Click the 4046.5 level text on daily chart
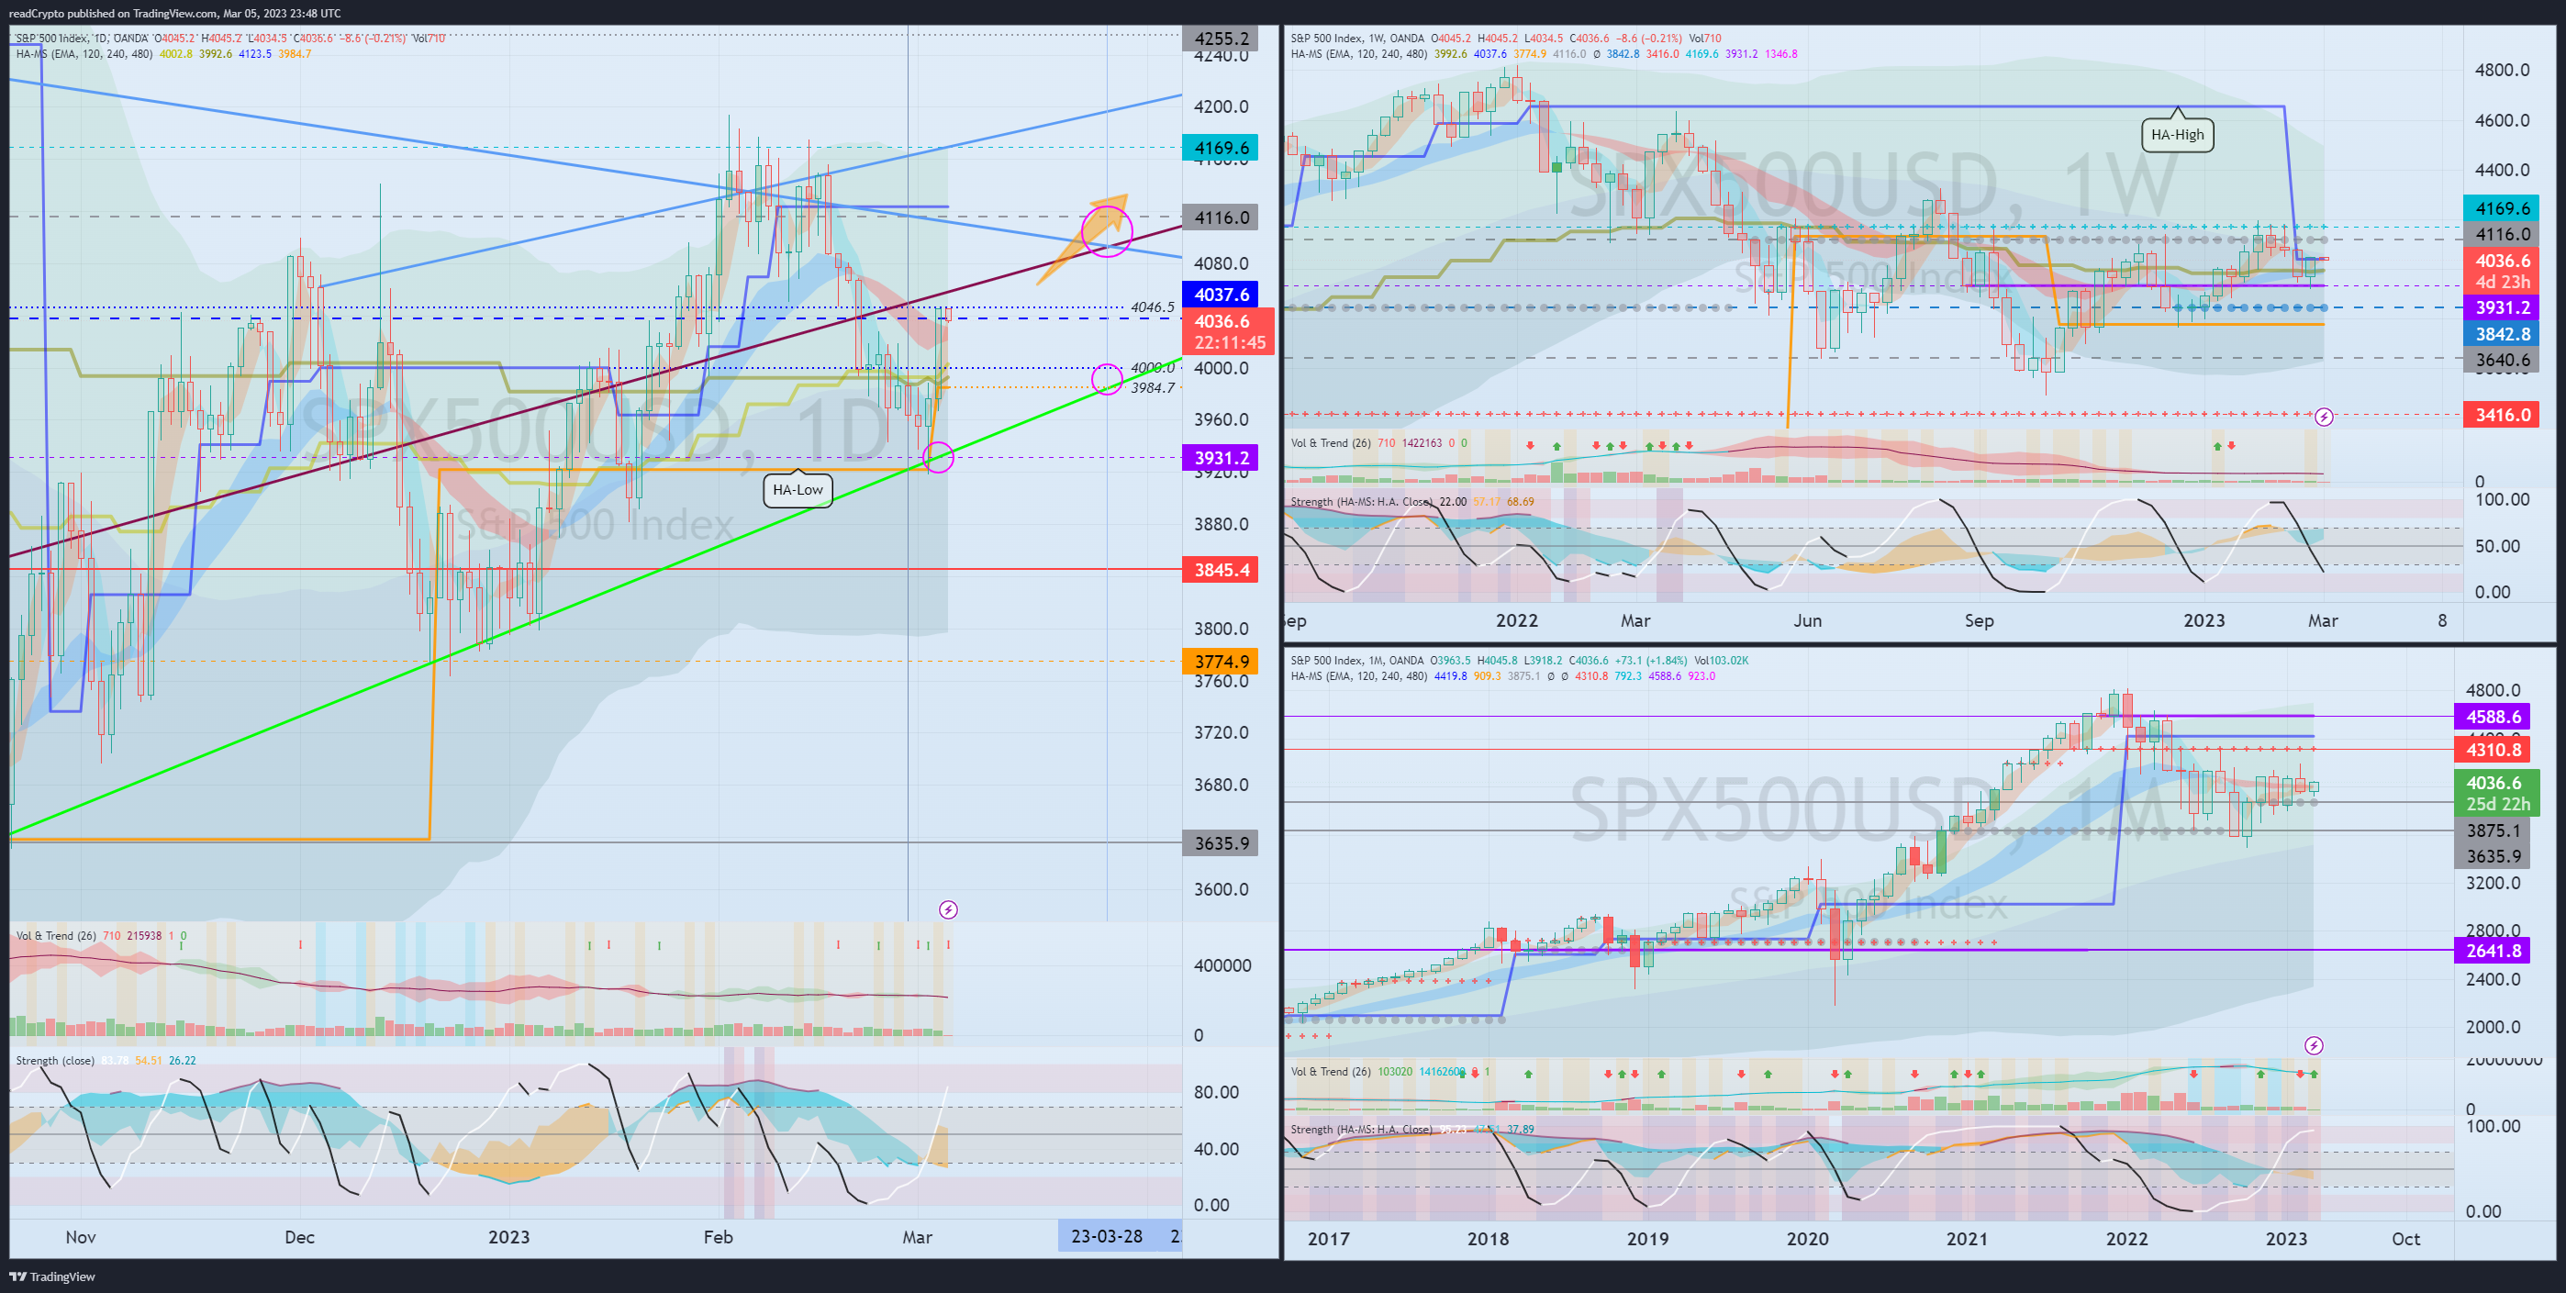 click(x=1153, y=307)
